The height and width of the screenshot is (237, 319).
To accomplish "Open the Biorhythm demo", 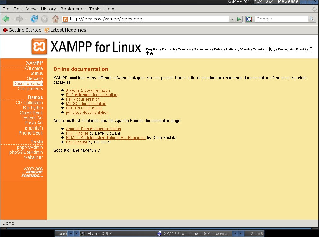I will click(x=33, y=108).
